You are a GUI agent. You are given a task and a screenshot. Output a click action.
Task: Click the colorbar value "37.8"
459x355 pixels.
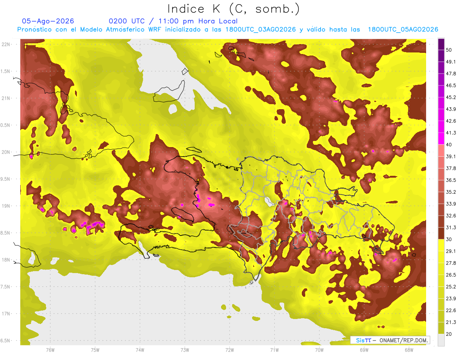click(x=451, y=169)
